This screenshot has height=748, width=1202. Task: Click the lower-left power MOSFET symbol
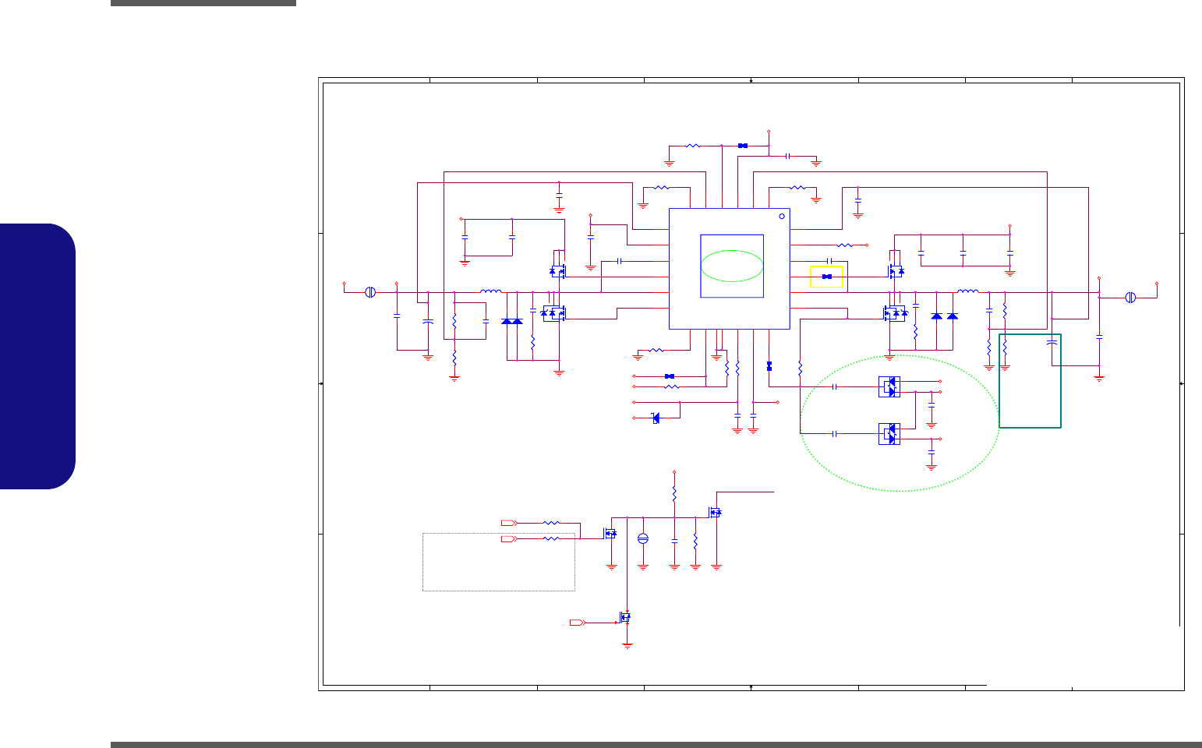point(553,313)
